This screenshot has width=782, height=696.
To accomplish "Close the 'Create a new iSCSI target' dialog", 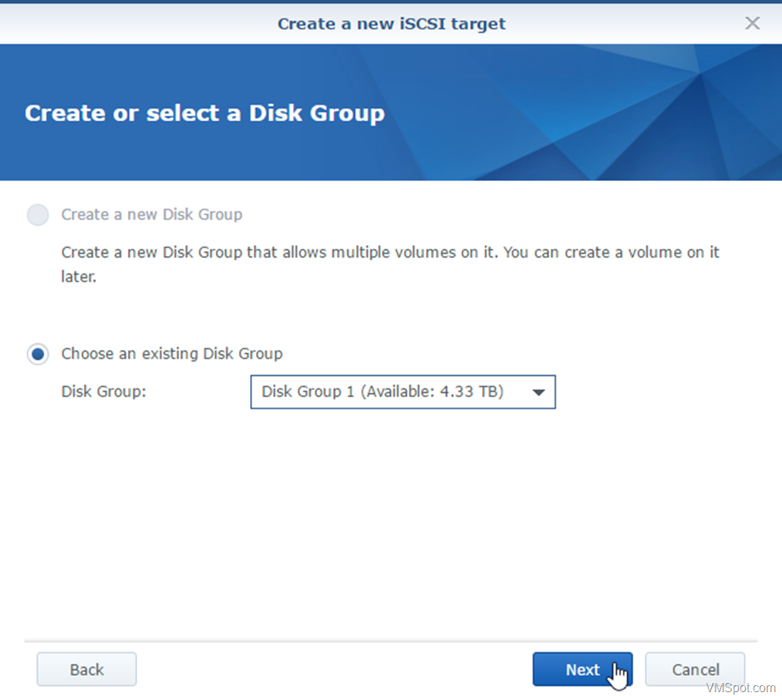I will [752, 23].
